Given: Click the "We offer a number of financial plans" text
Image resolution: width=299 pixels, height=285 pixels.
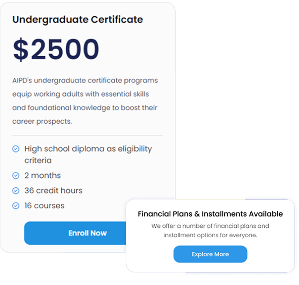Looking at the screenshot, I should 210,226.
